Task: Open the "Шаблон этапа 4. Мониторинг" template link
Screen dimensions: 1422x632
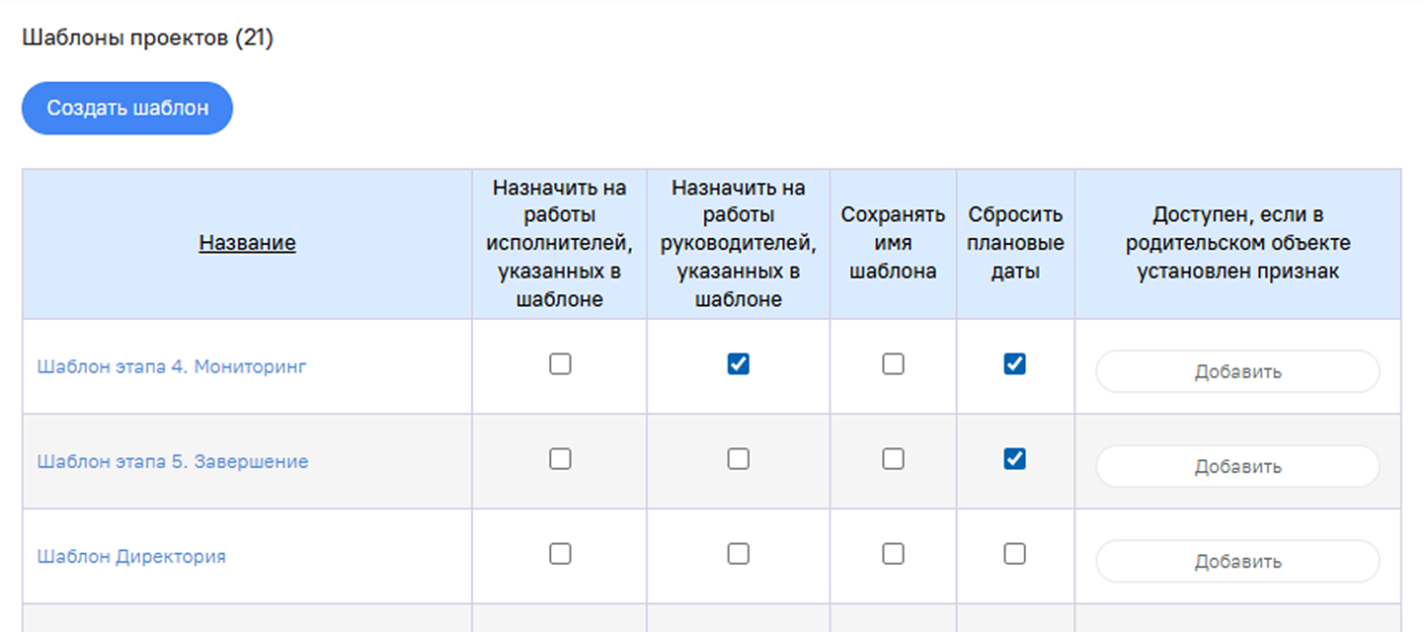Action: 172,366
